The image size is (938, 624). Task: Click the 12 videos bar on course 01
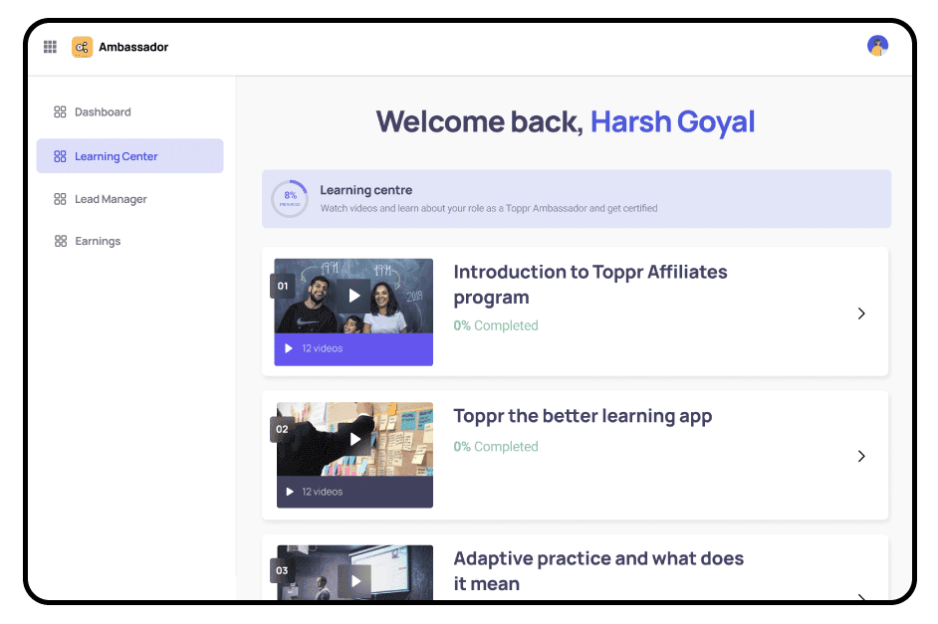pyautogui.click(x=353, y=349)
